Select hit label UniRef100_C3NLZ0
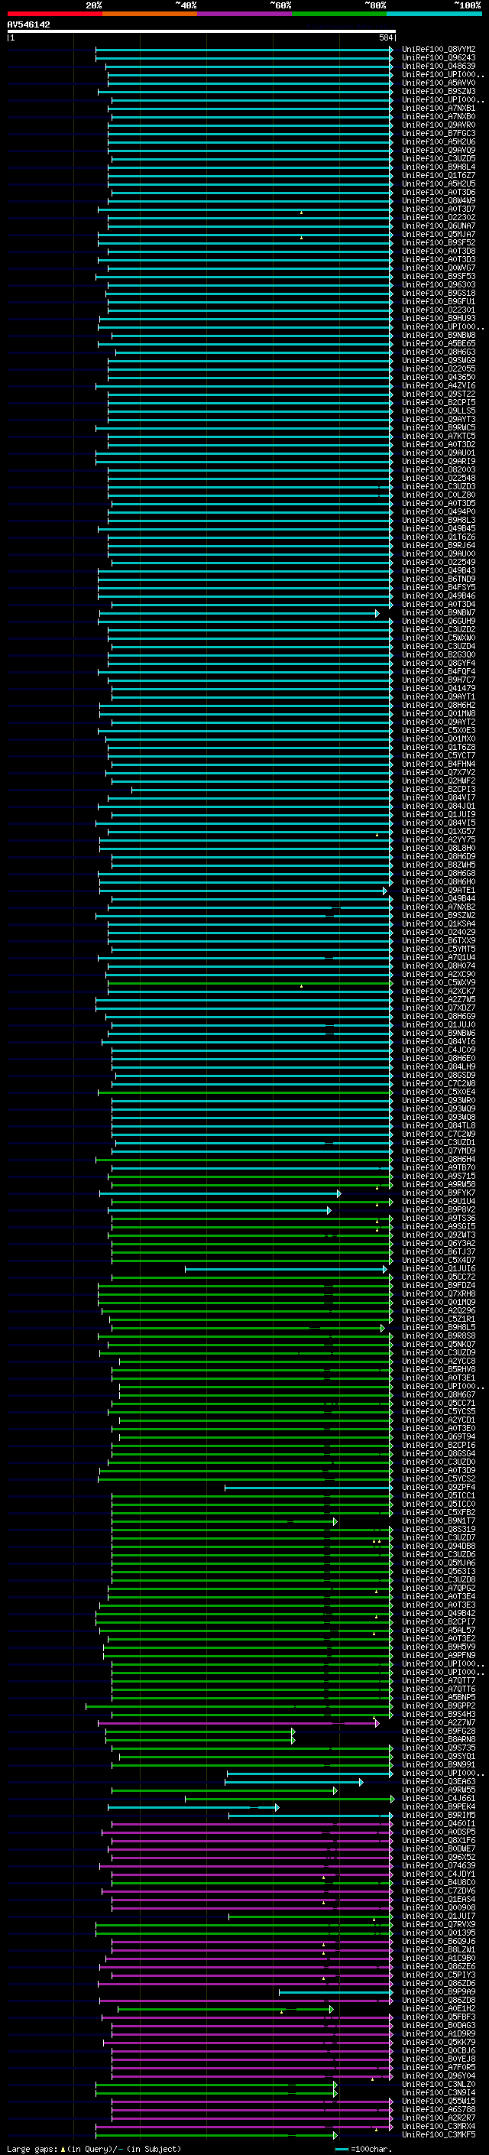Image resolution: width=489 pixels, height=2155 pixels. pyautogui.click(x=439, y=2084)
